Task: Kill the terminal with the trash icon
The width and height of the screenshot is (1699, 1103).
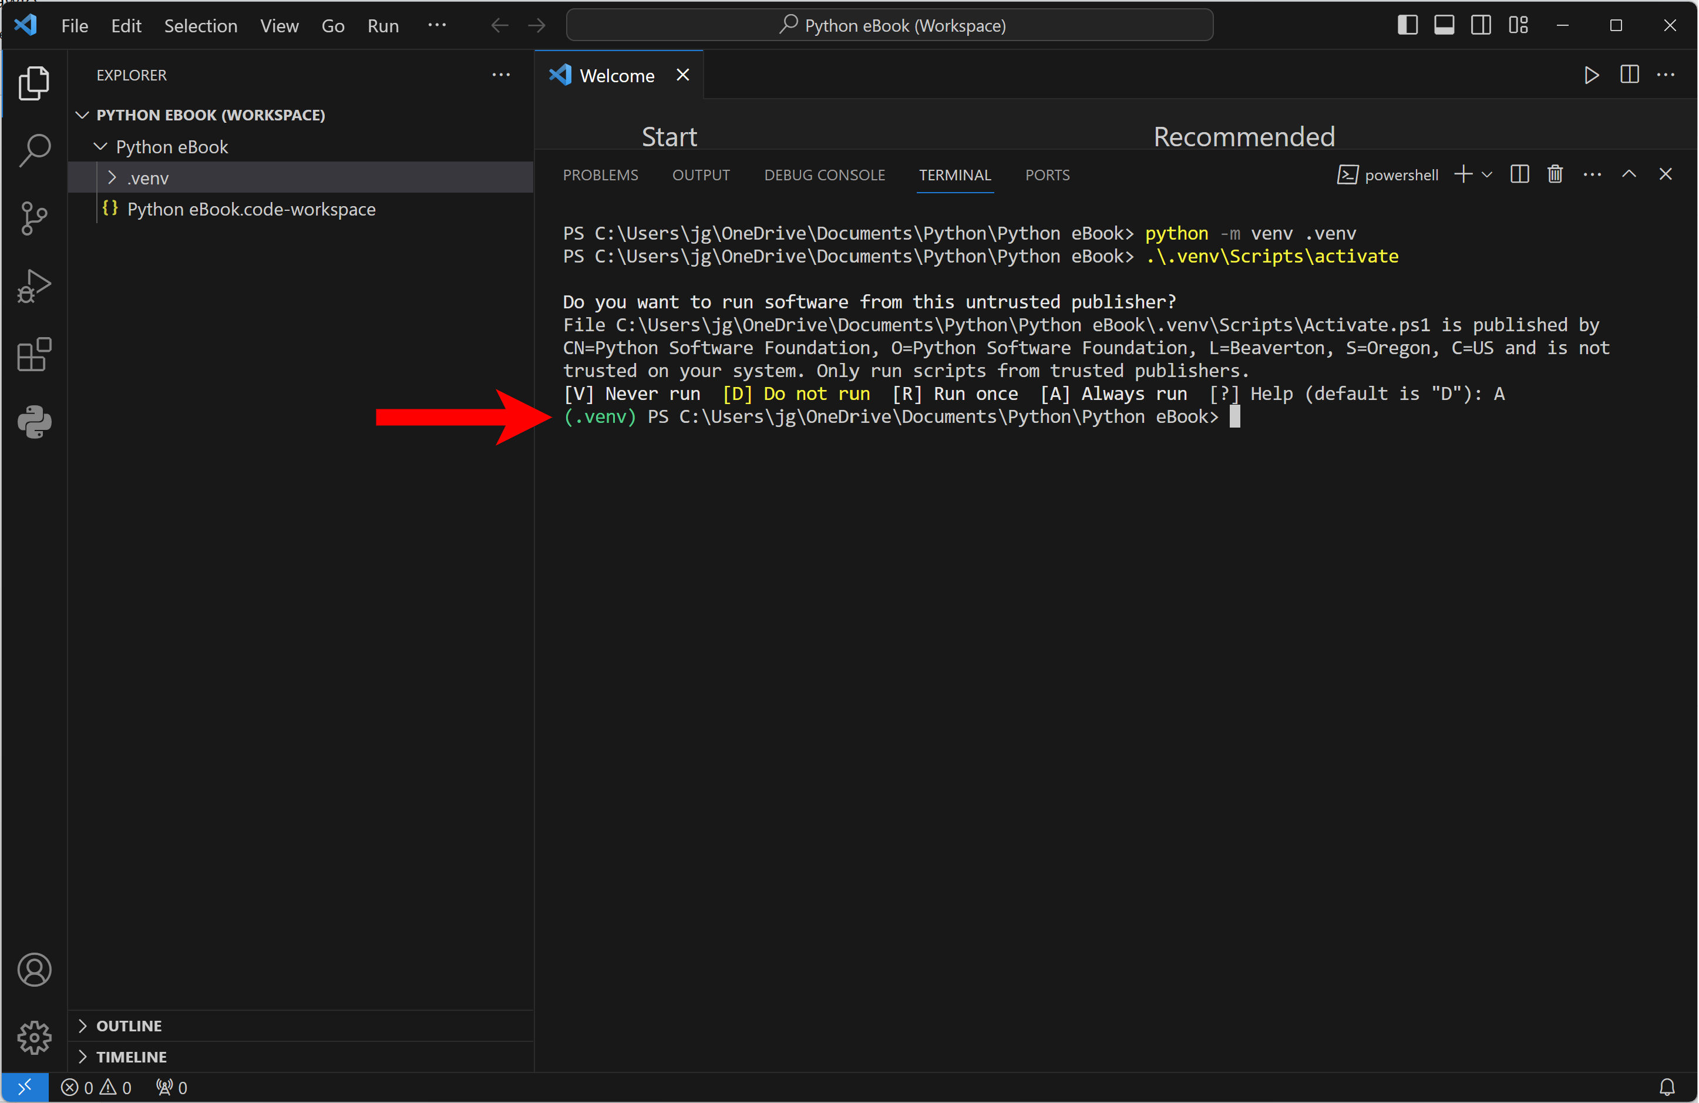Action: pyautogui.click(x=1555, y=174)
